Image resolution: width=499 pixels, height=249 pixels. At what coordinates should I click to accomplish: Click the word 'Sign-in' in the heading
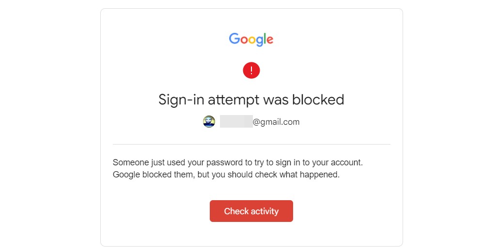[181, 100]
